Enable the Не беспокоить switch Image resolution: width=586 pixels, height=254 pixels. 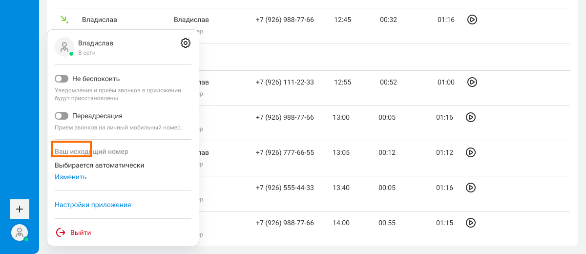(62, 79)
